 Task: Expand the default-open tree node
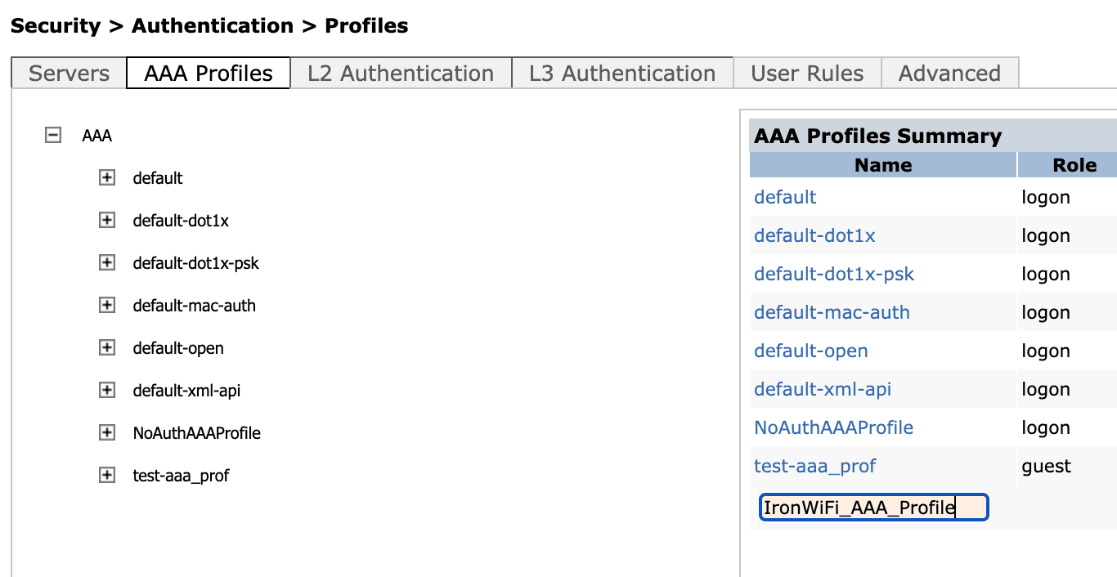coord(106,348)
